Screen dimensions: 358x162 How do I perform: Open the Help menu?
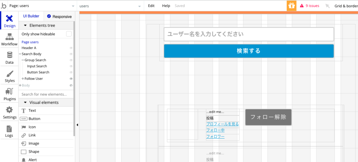point(166,6)
